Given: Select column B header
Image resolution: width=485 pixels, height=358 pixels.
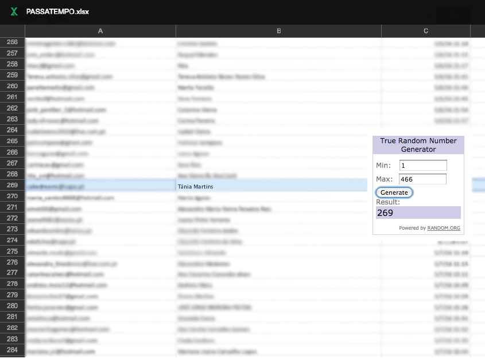Looking at the screenshot, I should point(278,31).
